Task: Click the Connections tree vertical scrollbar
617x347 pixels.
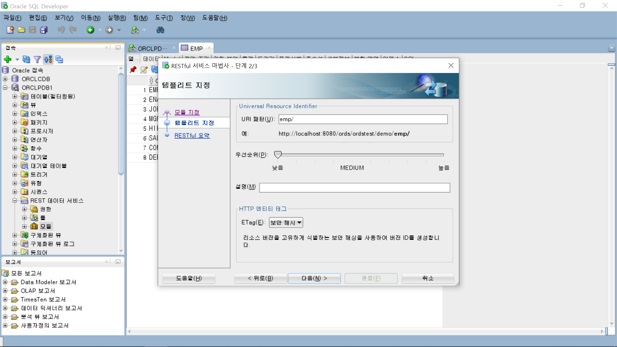Action: [x=121, y=124]
